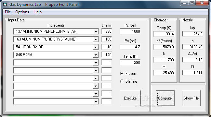
Task: Click the c field showing 8188.46
Action: pos(192,47)
